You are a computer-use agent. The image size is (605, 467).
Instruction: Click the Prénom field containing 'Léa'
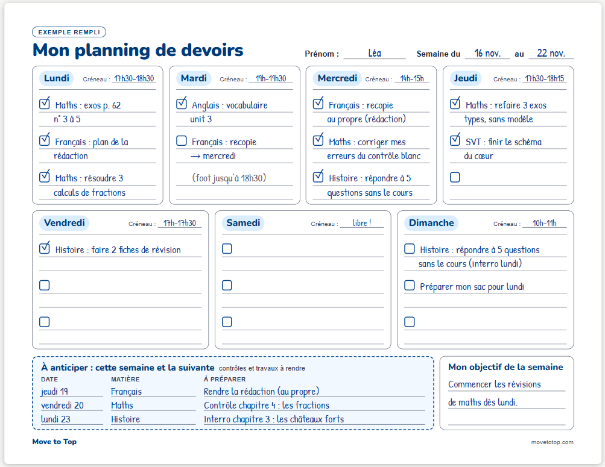click(375, 53)
